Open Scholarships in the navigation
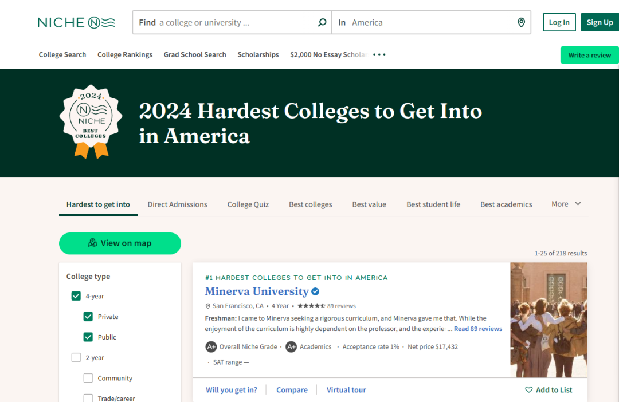The height and width of the screenshot is (402, 619). (x=258, y=54)
